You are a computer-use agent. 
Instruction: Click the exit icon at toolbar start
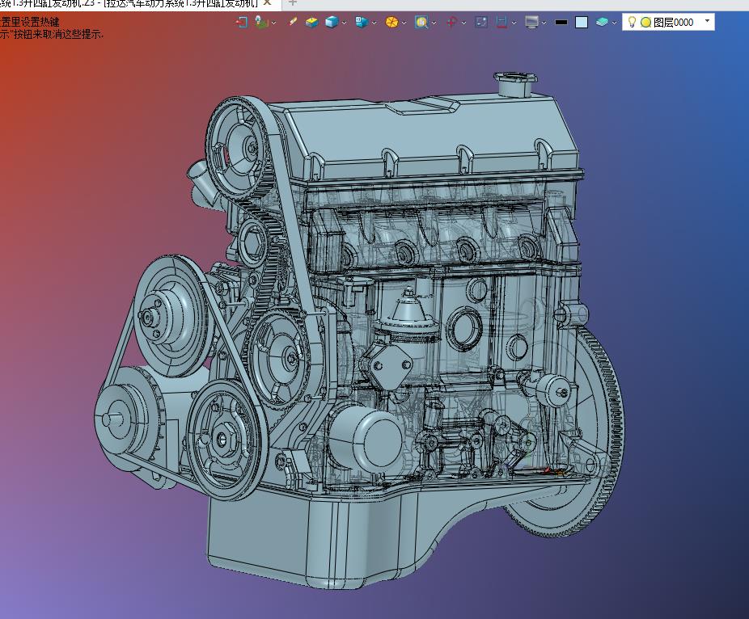coord(240,23)
